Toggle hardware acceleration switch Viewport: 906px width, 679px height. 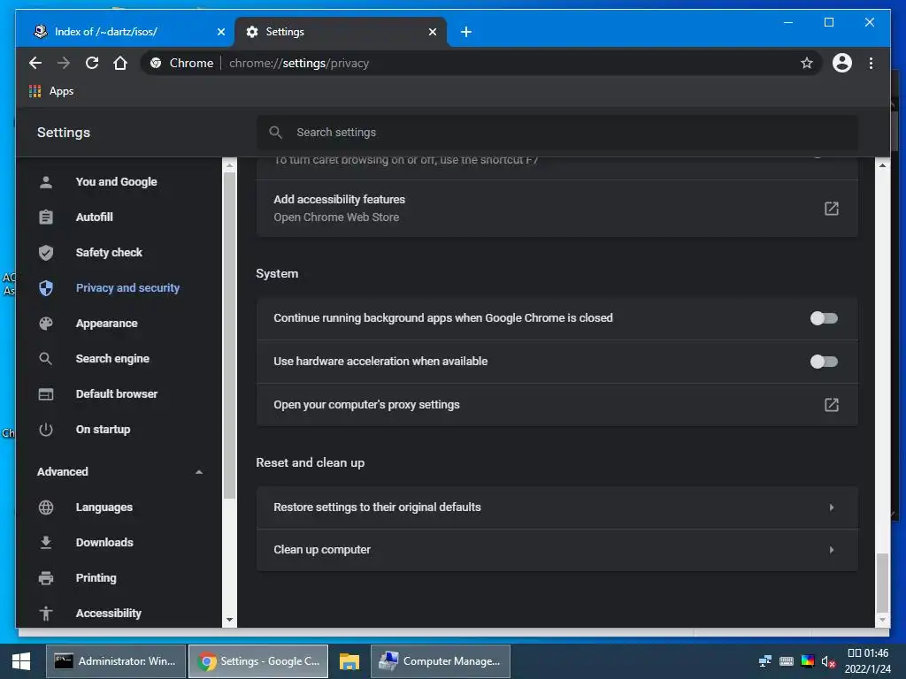(x=824, y=362)
